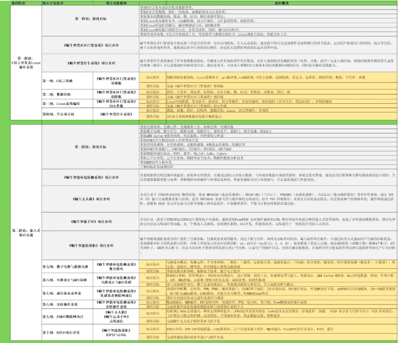Click the 第二阶段:嵌入式核心实战 cell
Image resolution: width=398 pixels, height=343 pixels.
coord(26,232)
